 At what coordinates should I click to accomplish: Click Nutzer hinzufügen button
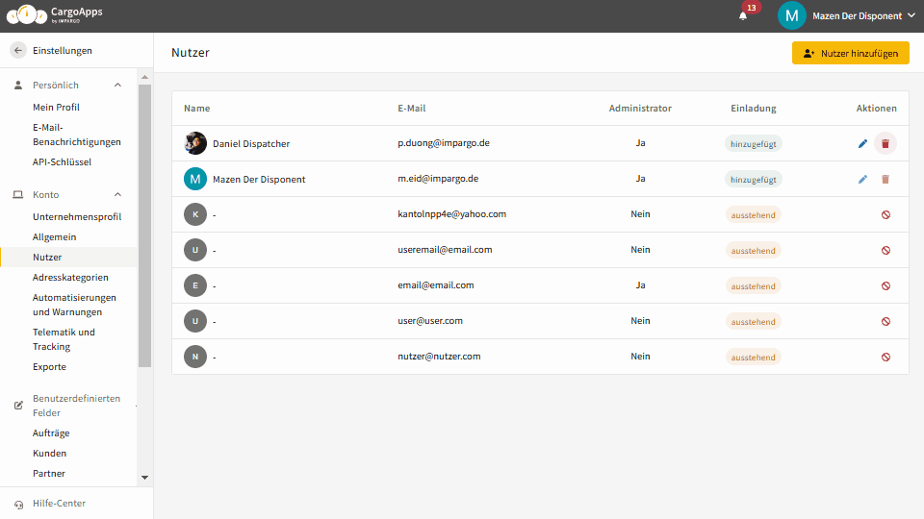(850, 54)
